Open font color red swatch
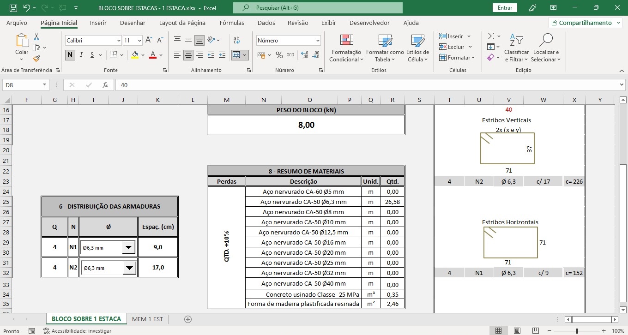 click(152, 55)
